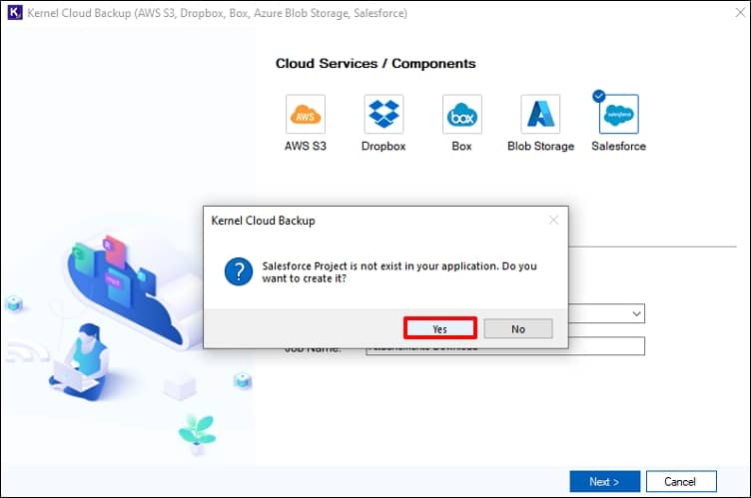The height and width of the screenshot is (498, 751).
Task: Click the 'Dropbox' label text
Action: pos(383,146)
